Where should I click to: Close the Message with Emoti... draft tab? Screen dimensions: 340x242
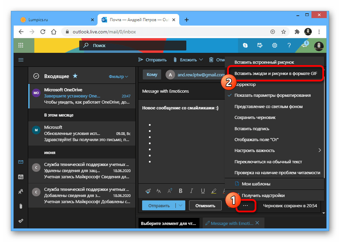coord(257,223)
